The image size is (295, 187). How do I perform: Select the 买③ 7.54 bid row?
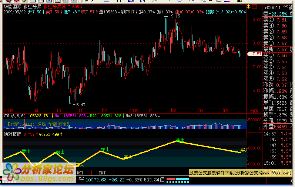pyautogui.click(x=275, y=67)
